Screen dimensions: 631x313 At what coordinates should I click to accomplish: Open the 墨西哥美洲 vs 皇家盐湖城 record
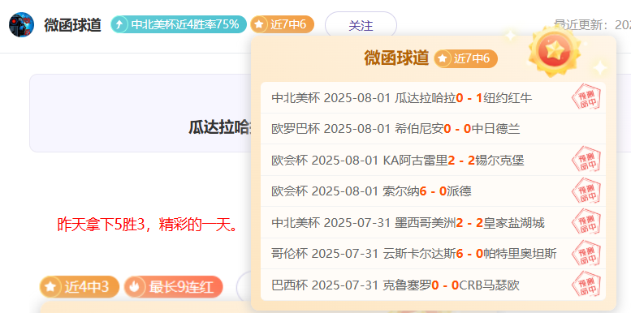(x=433, y=223)
